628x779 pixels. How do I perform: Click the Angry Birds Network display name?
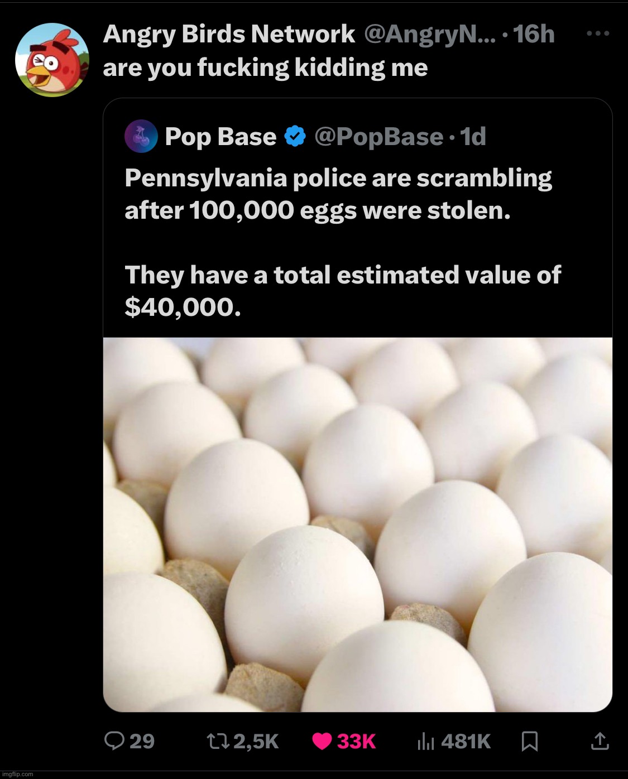[x=229, y=35]
